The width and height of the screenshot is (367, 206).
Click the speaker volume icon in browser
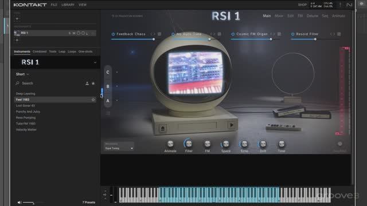pyautogui.click(x=19, y=203)
